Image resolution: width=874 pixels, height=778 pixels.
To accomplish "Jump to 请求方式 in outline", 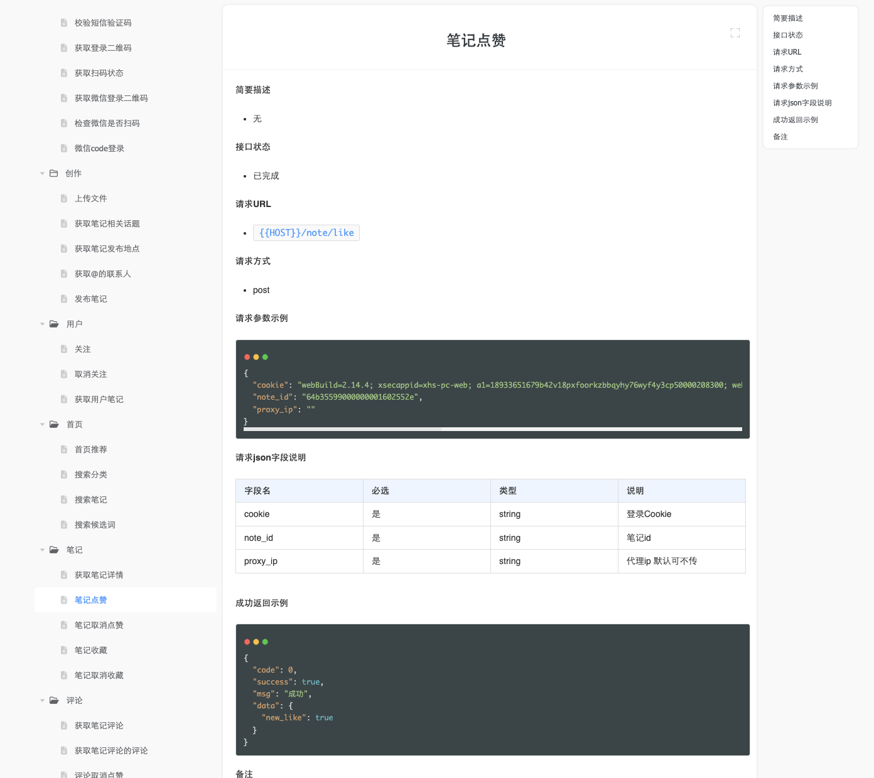I will [x=788, y=69].
